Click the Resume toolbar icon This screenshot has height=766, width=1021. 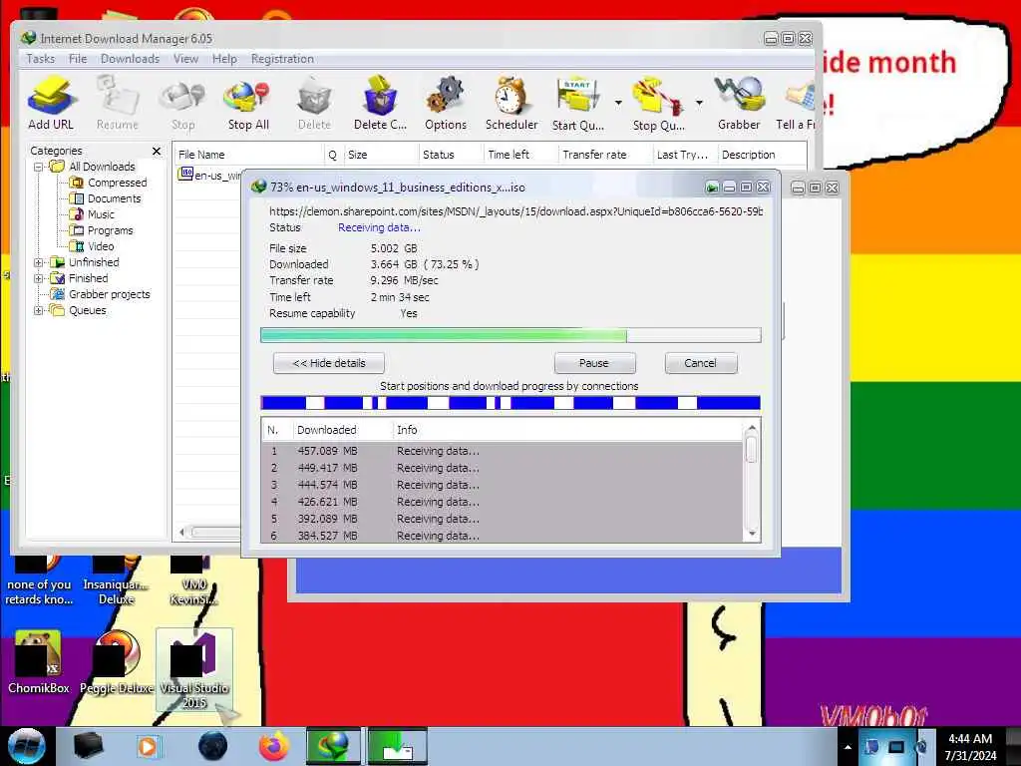[118, 103]
